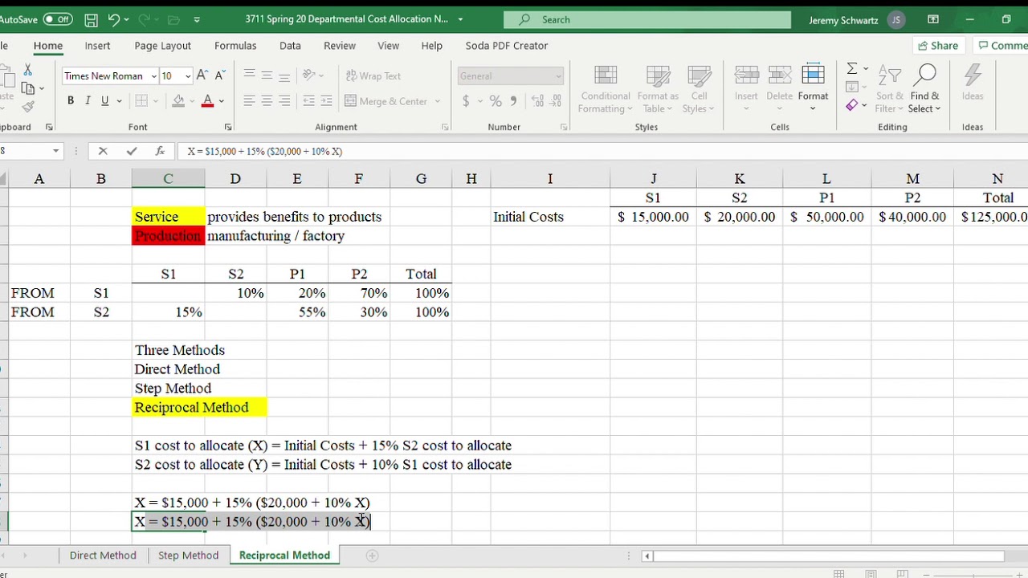Click the Format Painter icon
Viewport: 1028px width, 578px height.
tap(29, 107)
